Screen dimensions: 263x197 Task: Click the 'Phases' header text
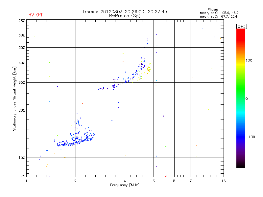coord(213,10)
